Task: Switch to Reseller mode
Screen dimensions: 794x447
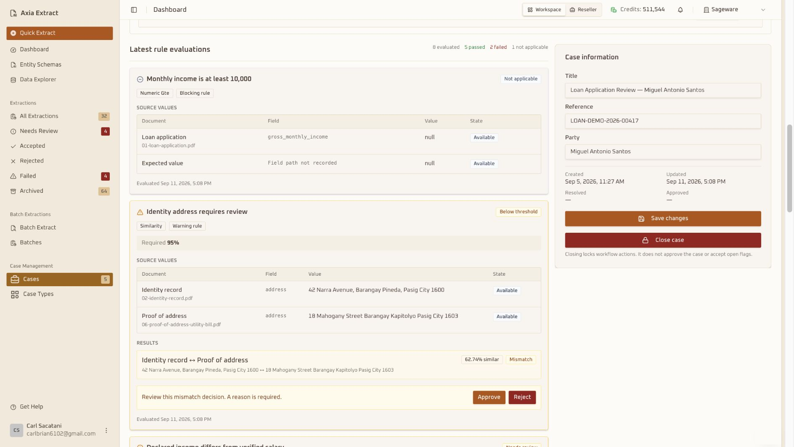Action: (x=583, y=10)
